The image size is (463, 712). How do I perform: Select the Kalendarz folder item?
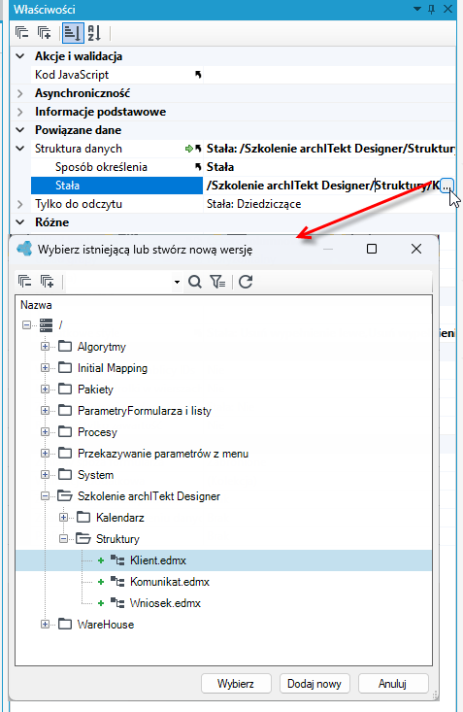(119, 518)
